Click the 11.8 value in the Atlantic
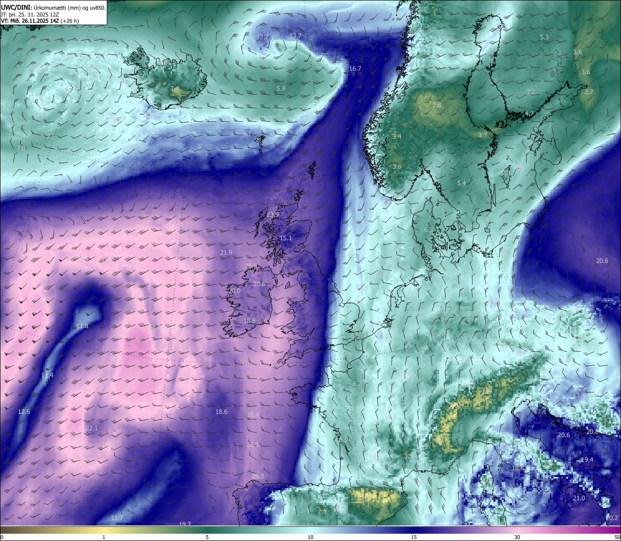Image resolution: width=621 pixels, height=541 pixels. point(82,326)
